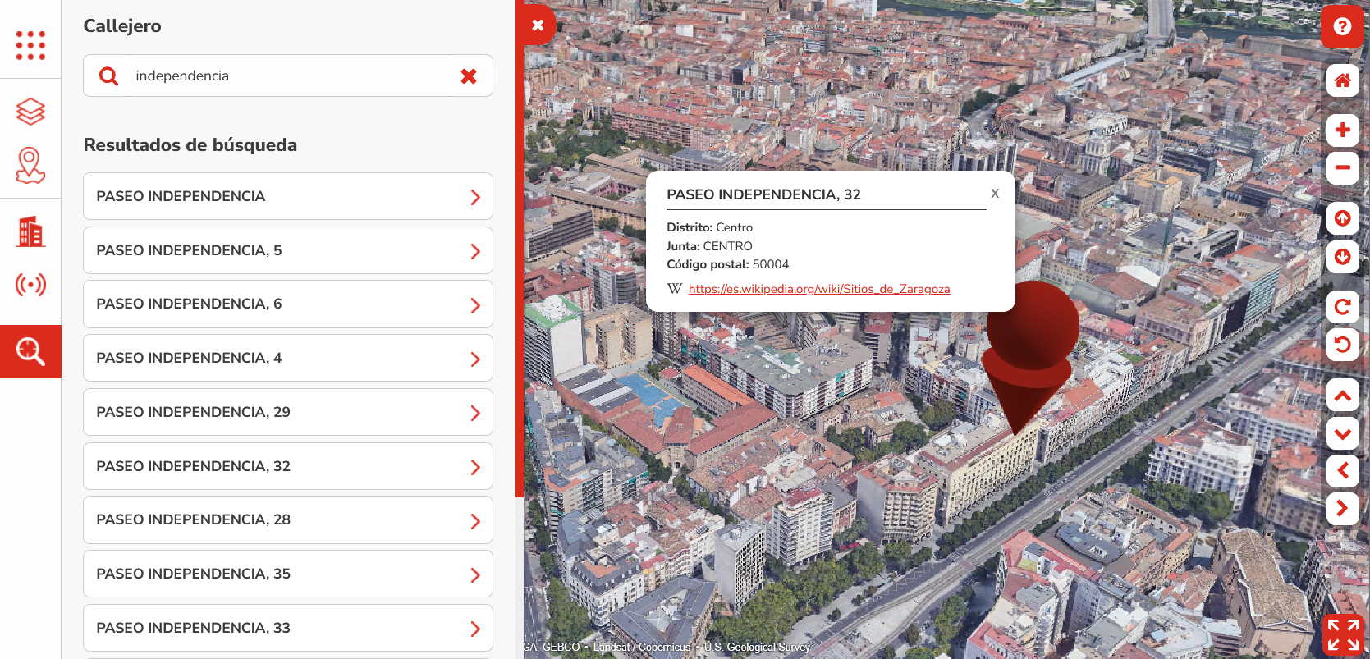Select the Callejero search tab in sidebar

[x=30, y=351]
